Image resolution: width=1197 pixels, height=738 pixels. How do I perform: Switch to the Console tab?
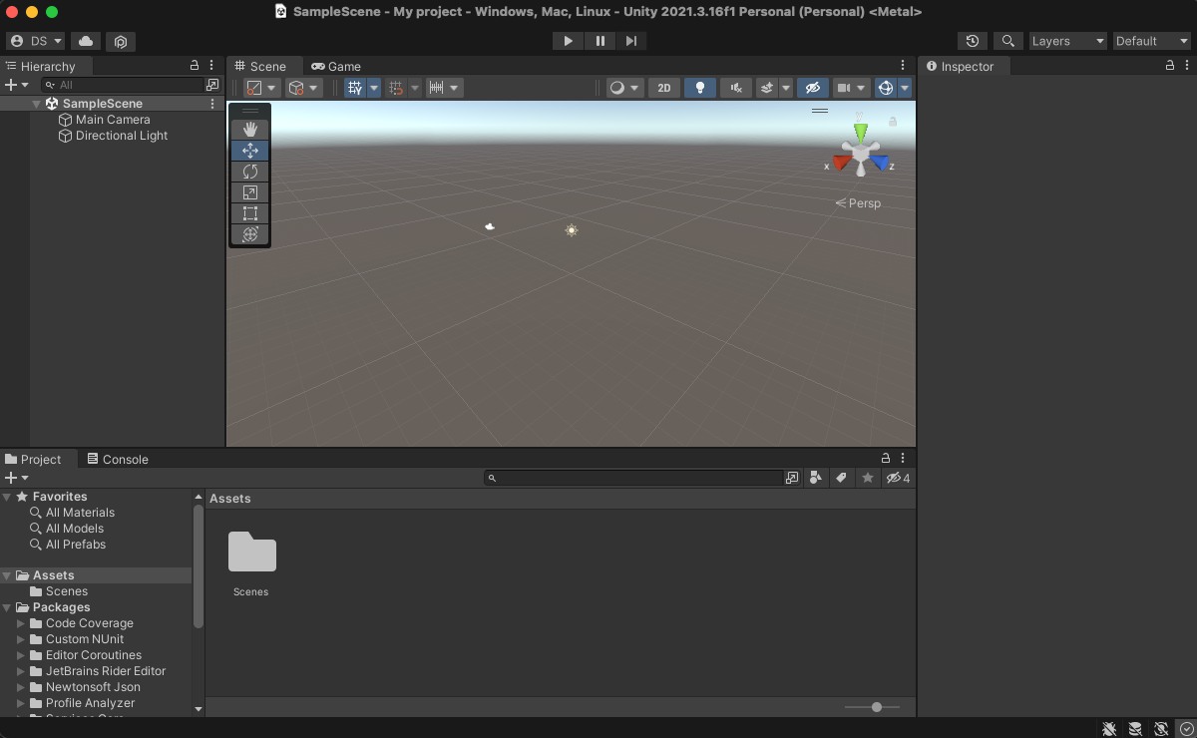point(118,459)
